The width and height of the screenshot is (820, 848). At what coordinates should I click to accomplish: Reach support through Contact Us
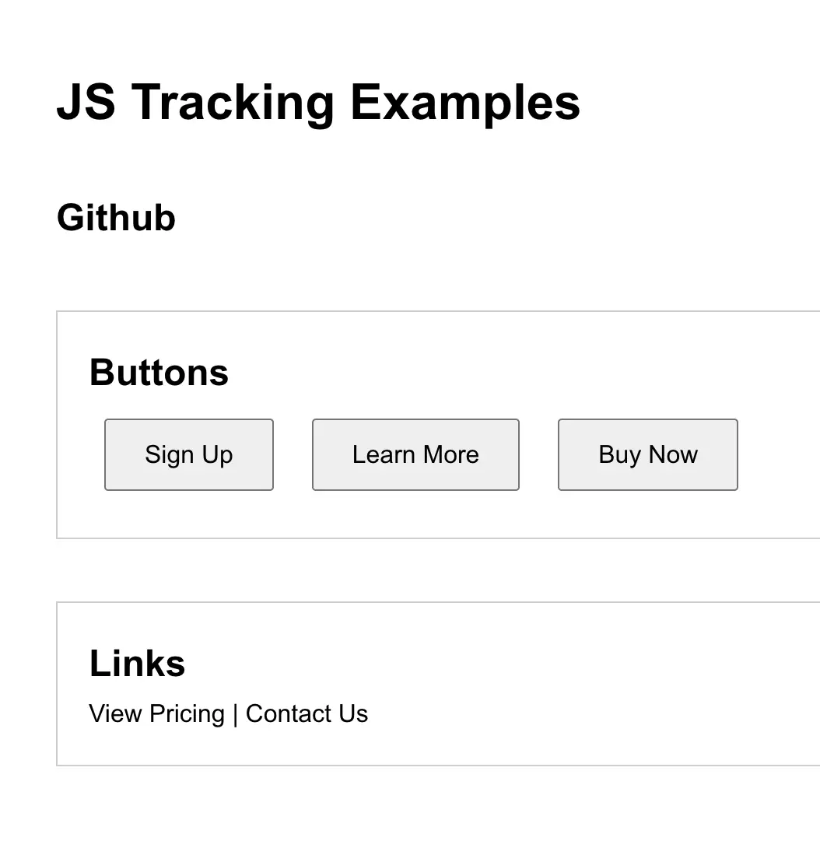pos(307,713)
